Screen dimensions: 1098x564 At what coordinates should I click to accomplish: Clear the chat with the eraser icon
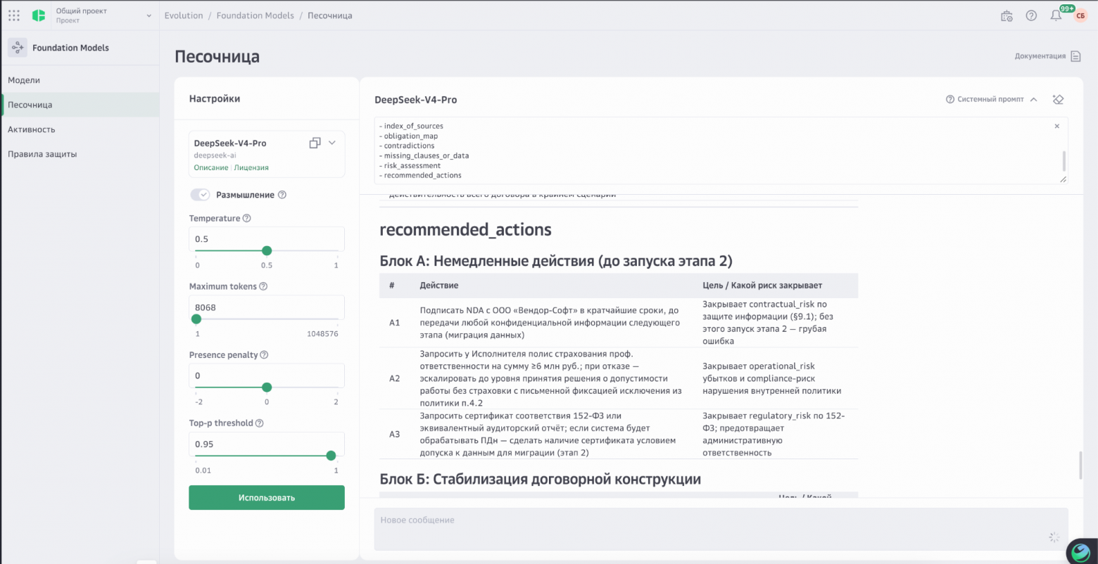point(1057,99)
